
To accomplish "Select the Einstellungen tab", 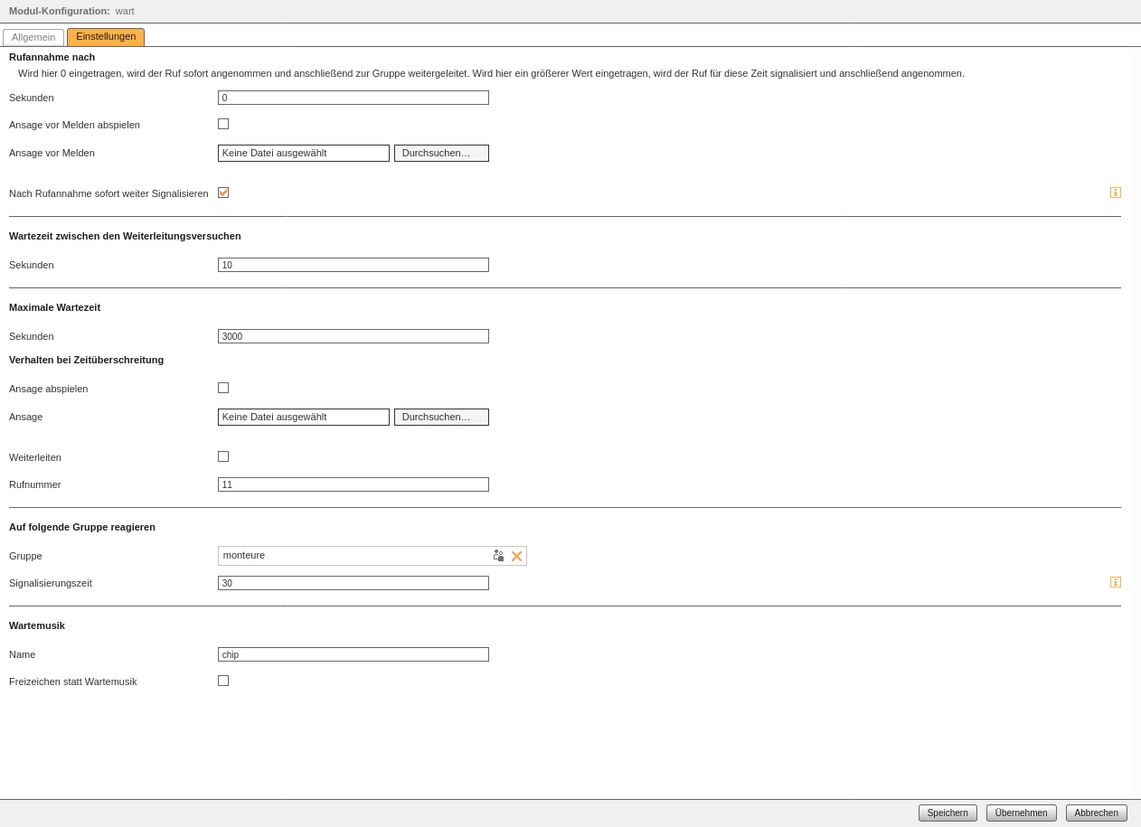I will point(106,37).
